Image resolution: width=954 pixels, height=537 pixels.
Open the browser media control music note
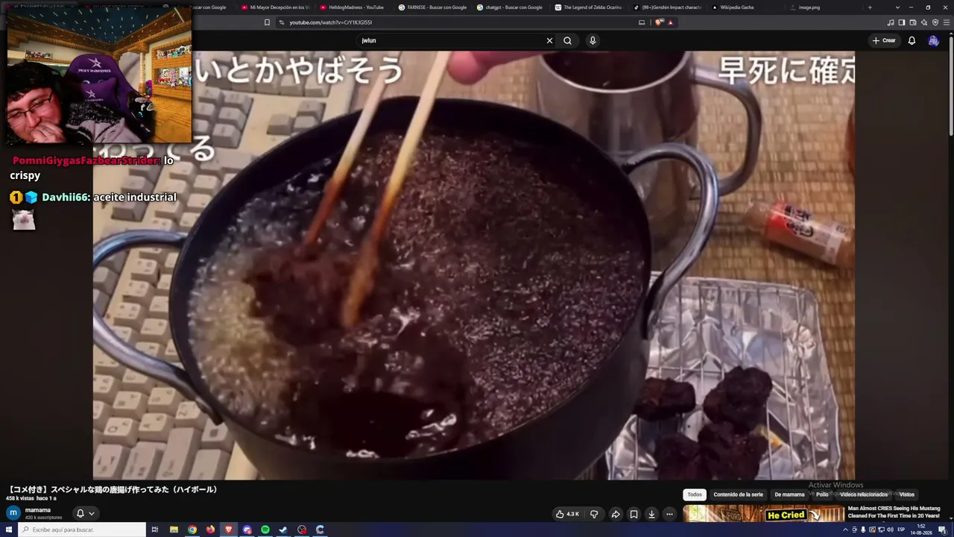click(891, 22)
